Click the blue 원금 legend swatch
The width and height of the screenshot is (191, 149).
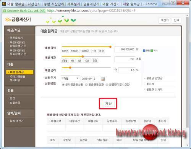[x=144, y=51]
